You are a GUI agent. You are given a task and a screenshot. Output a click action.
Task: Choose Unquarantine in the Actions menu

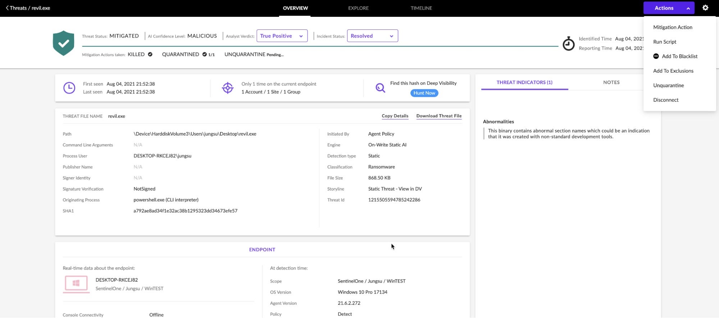[668, 85]
